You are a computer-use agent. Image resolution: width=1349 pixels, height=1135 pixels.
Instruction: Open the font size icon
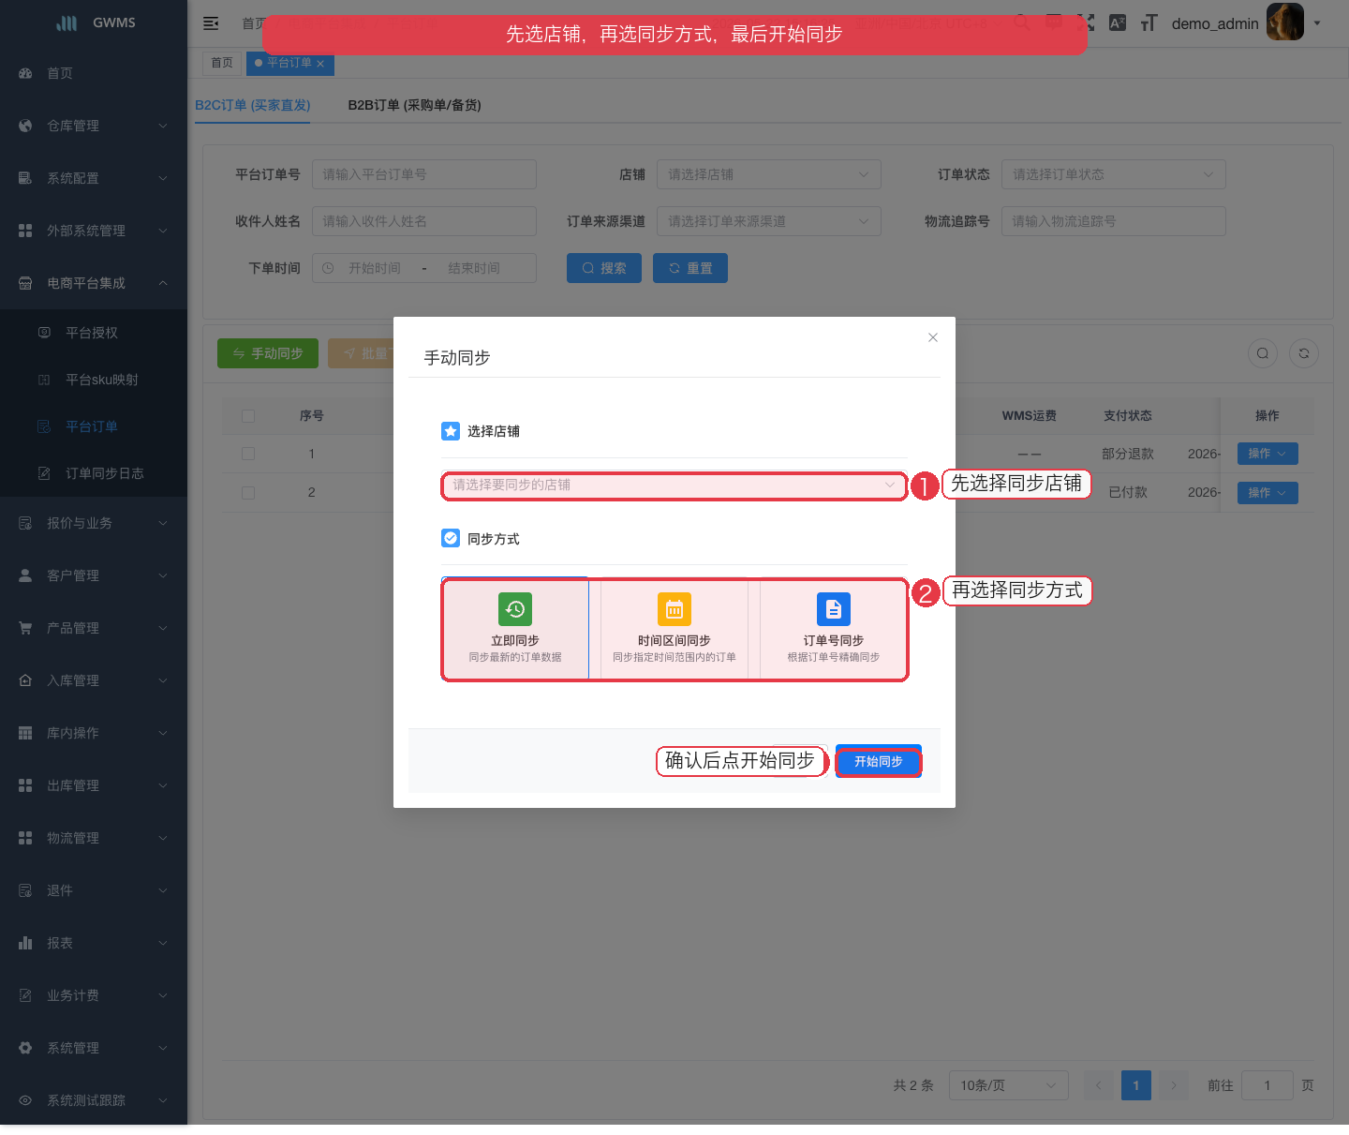click(x=1149, y=22)
